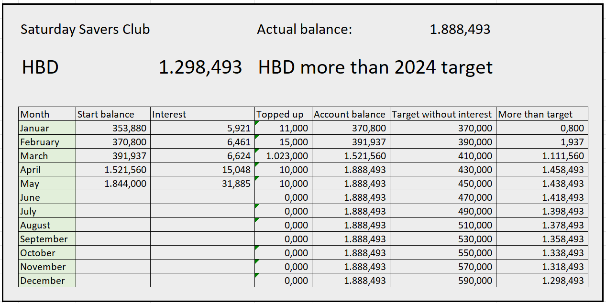The width and height of the screenshot is (606, 303).
Task: Select March interest value 6,624
Action: pyautogui.click(x=202, y=155)
